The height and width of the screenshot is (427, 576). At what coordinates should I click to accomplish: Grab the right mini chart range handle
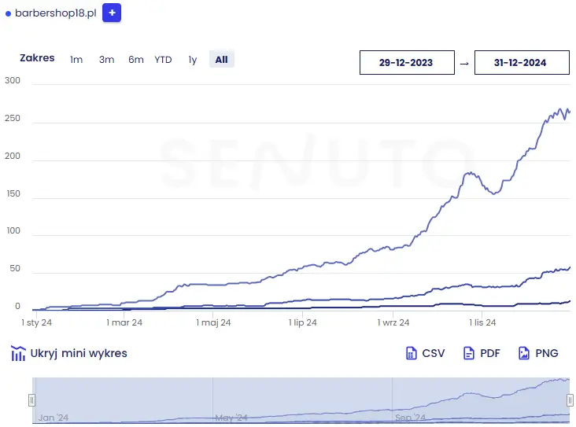pos(570,400)
